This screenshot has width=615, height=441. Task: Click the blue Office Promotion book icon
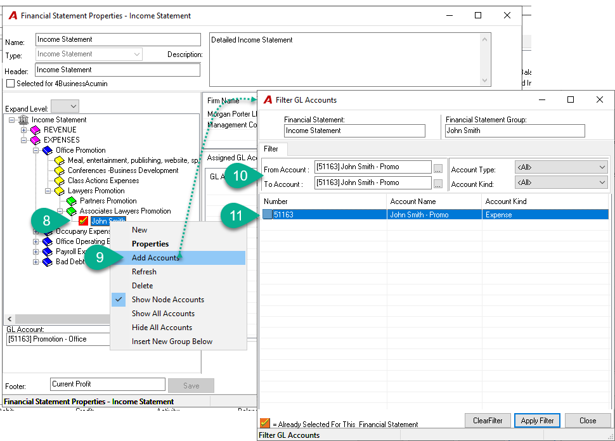(x=48, y=150)
